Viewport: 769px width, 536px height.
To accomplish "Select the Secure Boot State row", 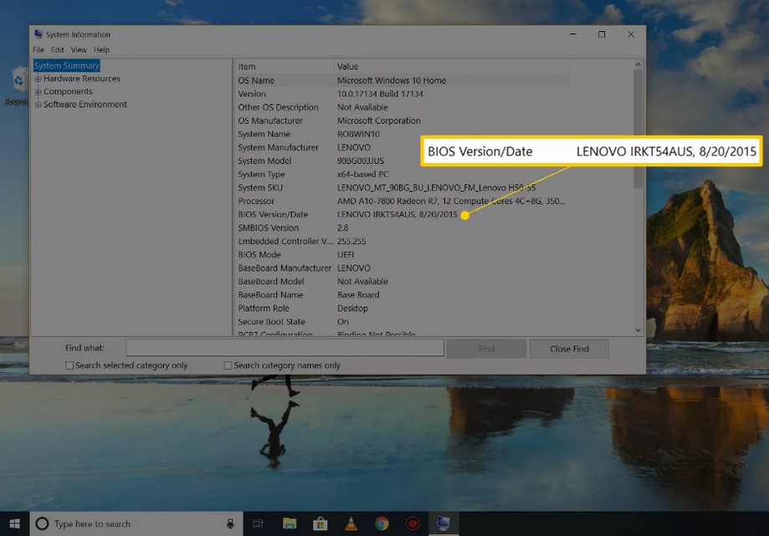I will [402, 322].
